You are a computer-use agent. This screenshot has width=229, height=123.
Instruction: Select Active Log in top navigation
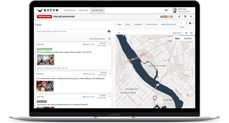tap(97, 10)
